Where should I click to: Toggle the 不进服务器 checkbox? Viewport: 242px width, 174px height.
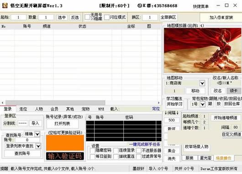click(x=139, y=150)
